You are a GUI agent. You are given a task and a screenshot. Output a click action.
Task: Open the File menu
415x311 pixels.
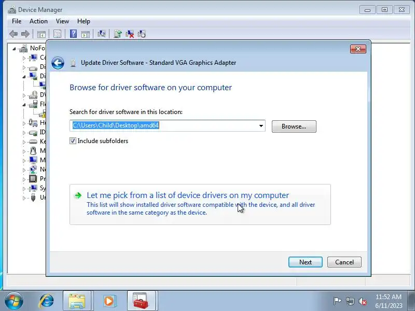(17, 21)
